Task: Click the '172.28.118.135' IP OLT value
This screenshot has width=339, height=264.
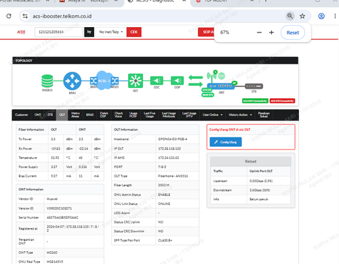Action: [169, 148]
